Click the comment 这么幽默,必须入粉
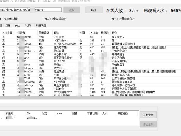The width and height of the screenshot is (181, 136). 123,85
